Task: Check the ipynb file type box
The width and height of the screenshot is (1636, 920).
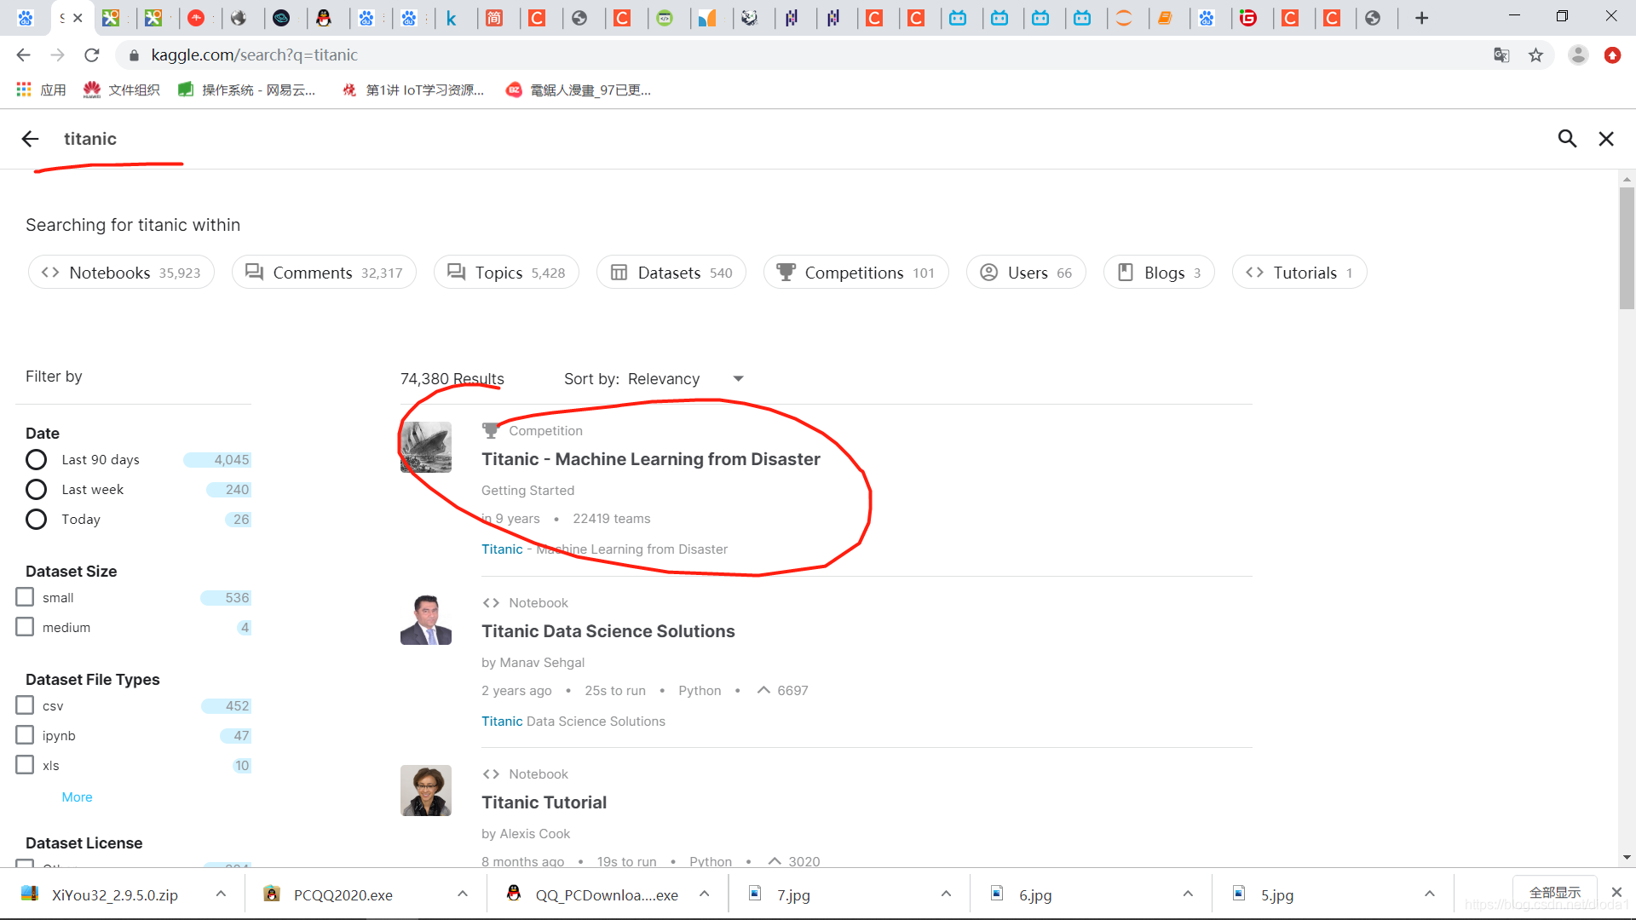Action: pyautogui.click(x=25, y=735)
